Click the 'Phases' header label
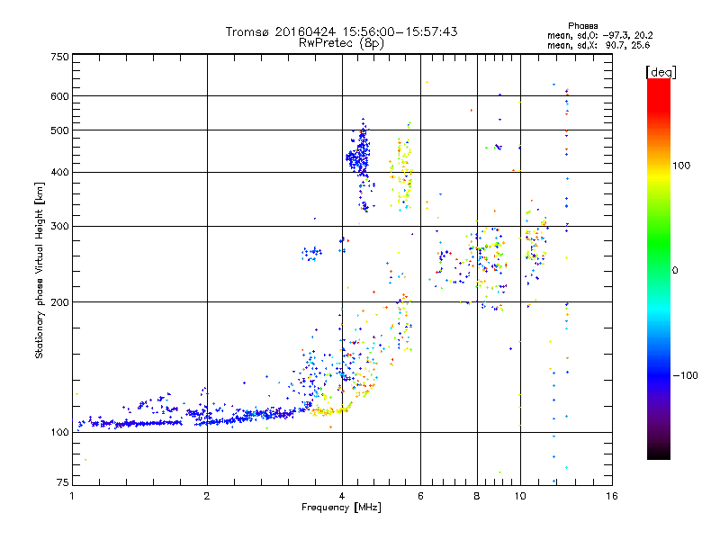Screen dimensions: 720x540 coord(582,26)
